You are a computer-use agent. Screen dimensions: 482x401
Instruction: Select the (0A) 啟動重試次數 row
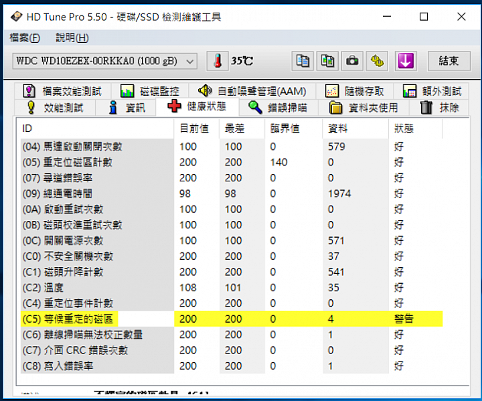coord(232,209)
